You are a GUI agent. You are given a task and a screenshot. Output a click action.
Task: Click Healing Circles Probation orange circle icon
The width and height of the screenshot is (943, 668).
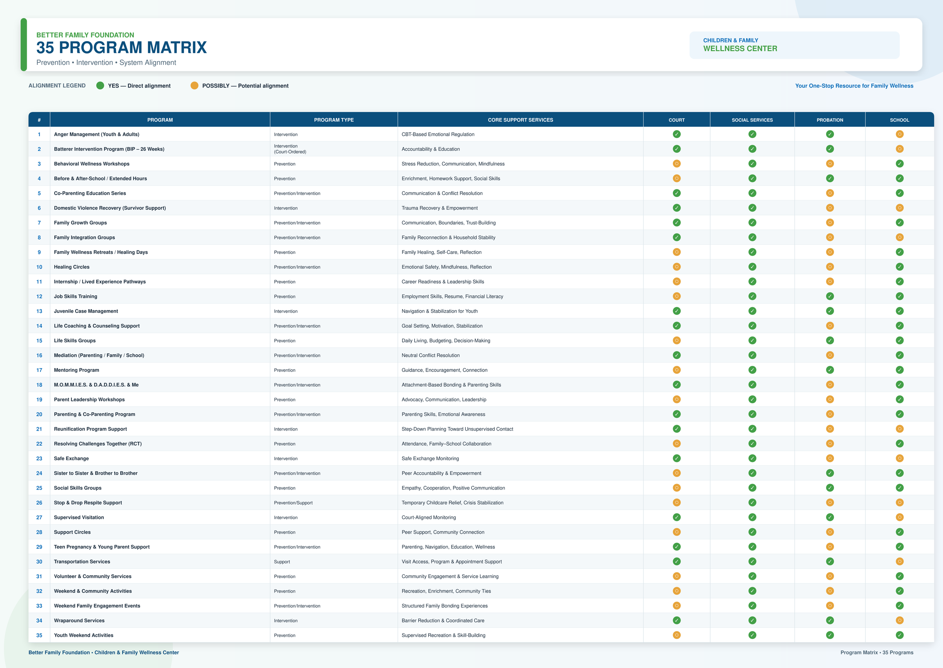click(829, 267)
